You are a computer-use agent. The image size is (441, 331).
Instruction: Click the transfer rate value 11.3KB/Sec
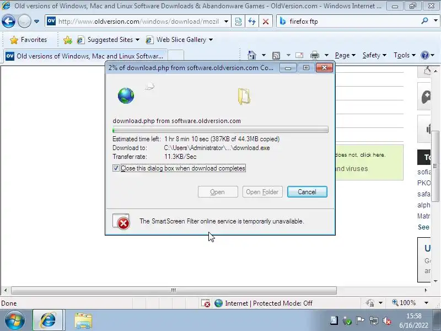(180, 157)
